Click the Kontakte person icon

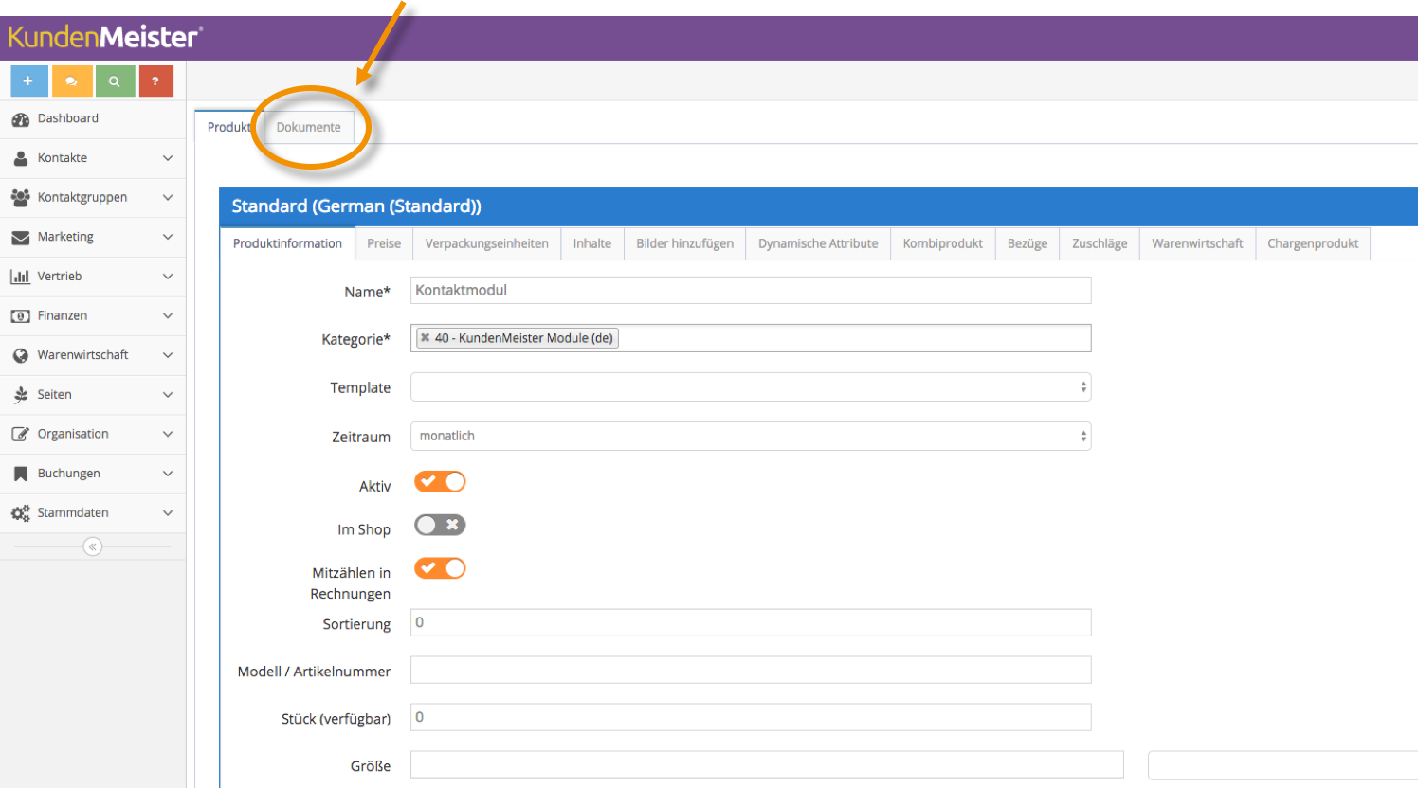20,158
